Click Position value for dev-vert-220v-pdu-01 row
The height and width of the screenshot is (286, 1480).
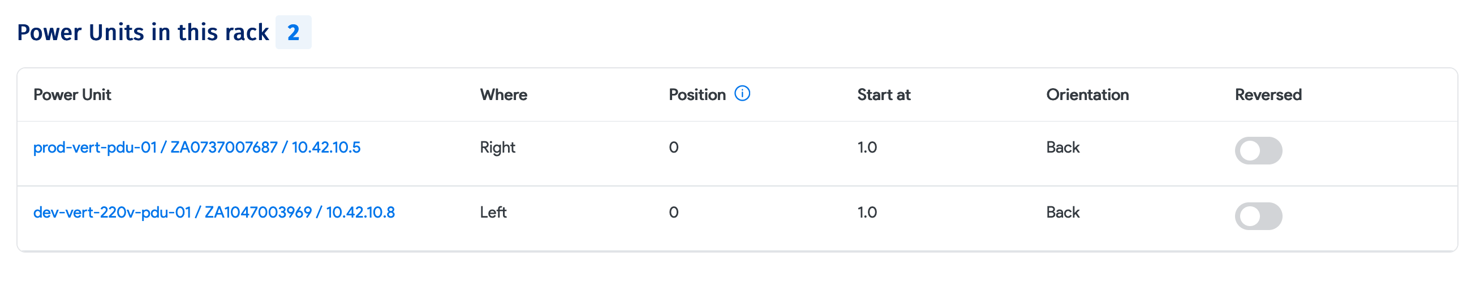coord(673,213)
